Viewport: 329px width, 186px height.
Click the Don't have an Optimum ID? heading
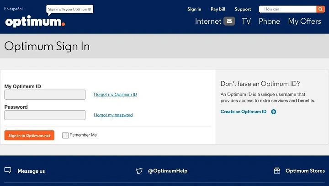click(x=260, y=84)
